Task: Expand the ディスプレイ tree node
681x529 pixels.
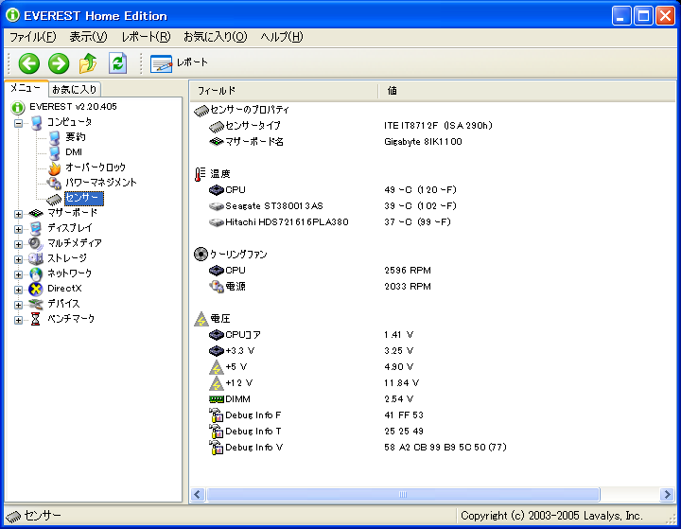Action: 18,229
